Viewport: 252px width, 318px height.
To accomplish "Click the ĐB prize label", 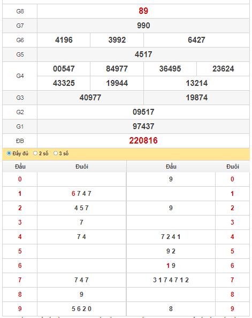I will [x=20, y=141].
